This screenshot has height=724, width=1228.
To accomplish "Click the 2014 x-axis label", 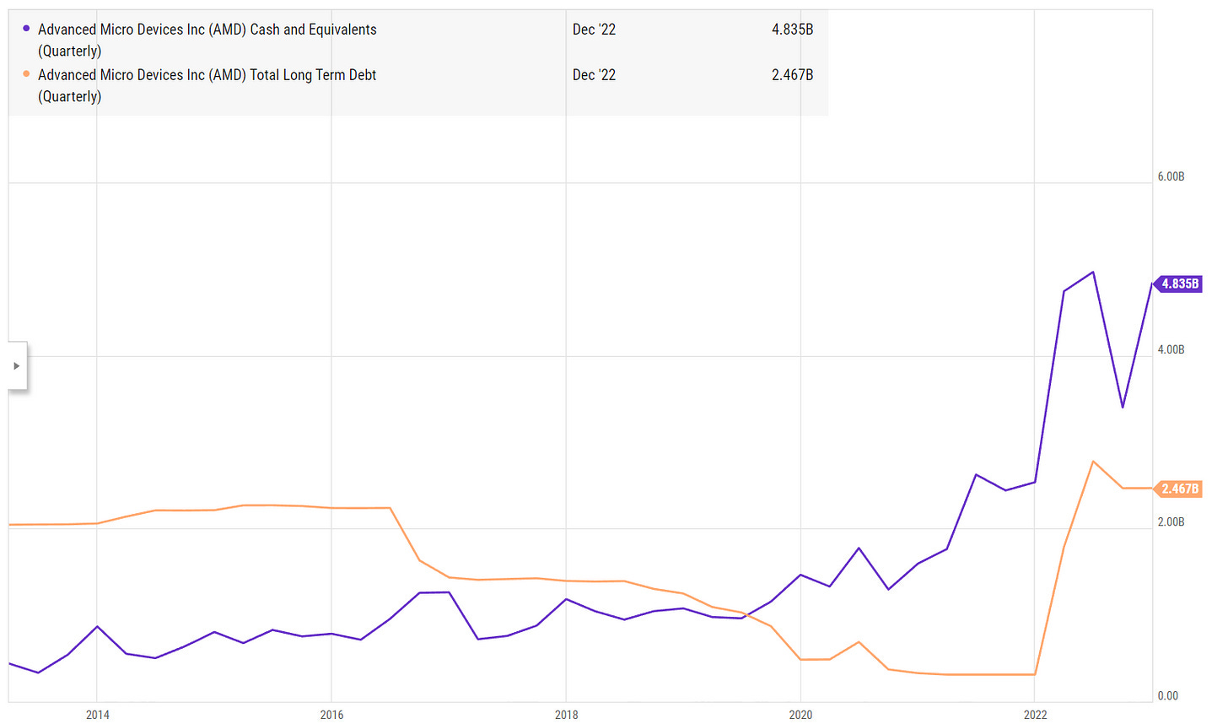I will 98,715.
